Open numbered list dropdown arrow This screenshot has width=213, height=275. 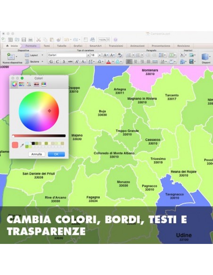pyautogui.click(x=142, y=55)
